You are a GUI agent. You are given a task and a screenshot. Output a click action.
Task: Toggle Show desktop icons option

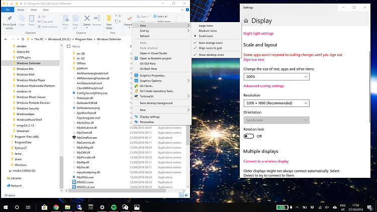[211, 55]
